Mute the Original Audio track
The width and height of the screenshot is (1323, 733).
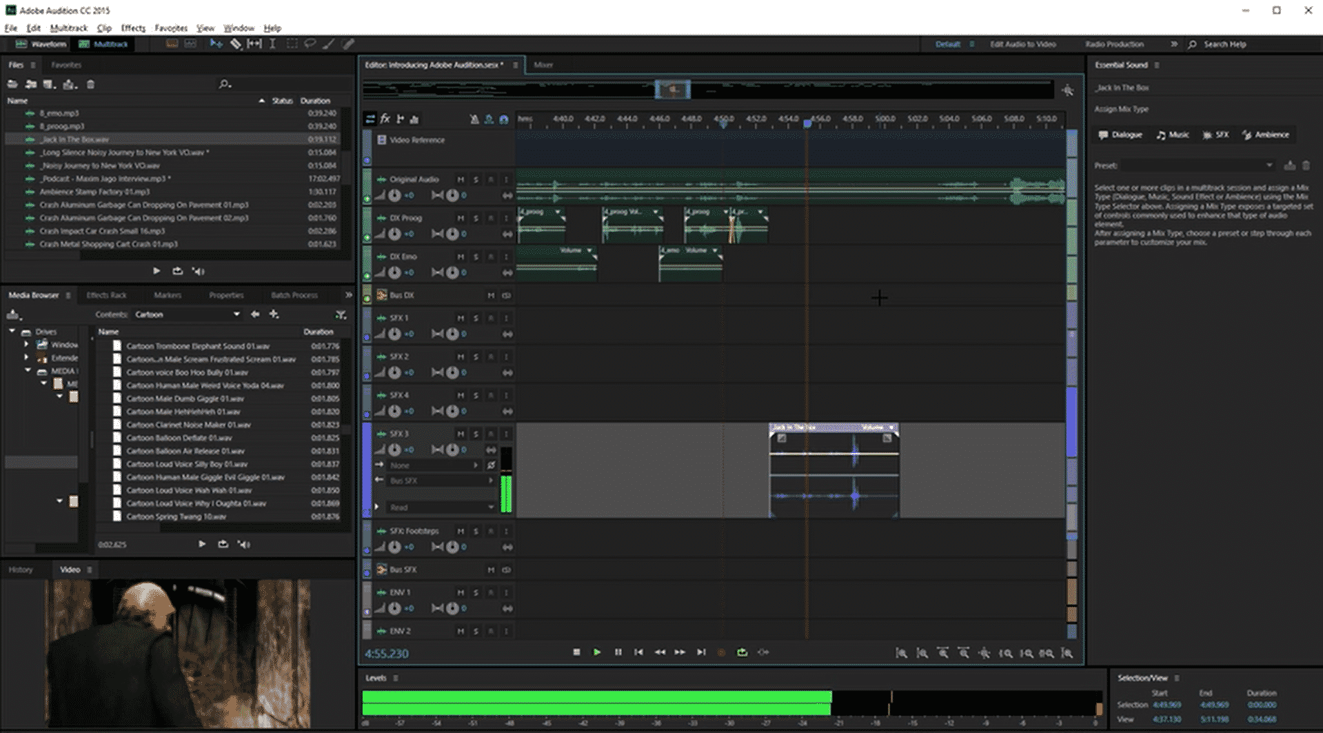(x=461, y=179)
